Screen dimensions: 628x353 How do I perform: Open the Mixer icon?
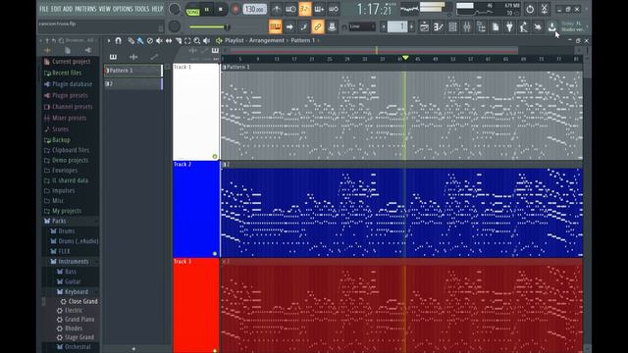(x=467, y=26)
